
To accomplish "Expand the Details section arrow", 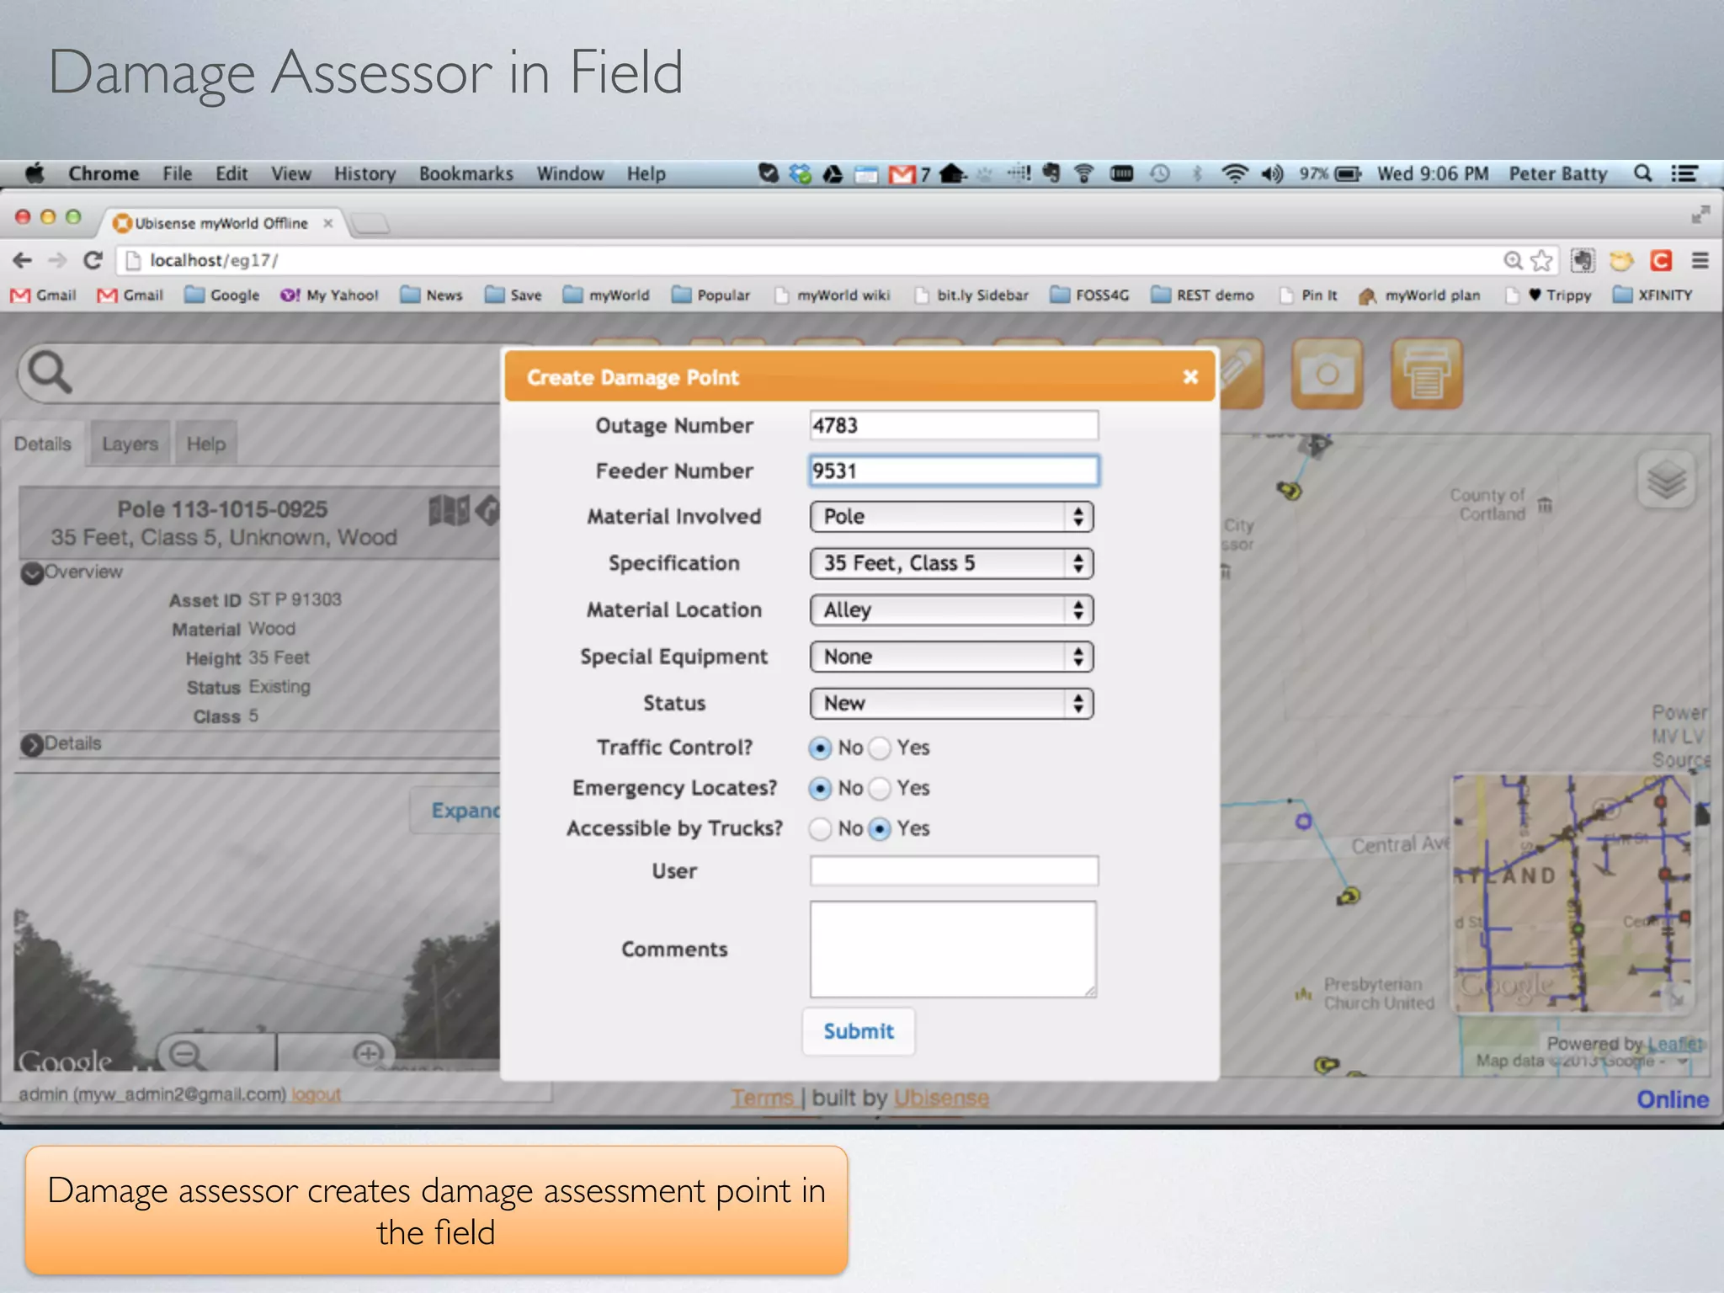I will (32, 745).
